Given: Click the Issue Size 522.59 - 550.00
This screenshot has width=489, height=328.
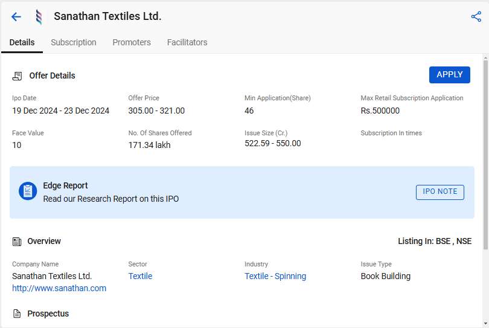Looking at the screenshot, I should [273, 144].
